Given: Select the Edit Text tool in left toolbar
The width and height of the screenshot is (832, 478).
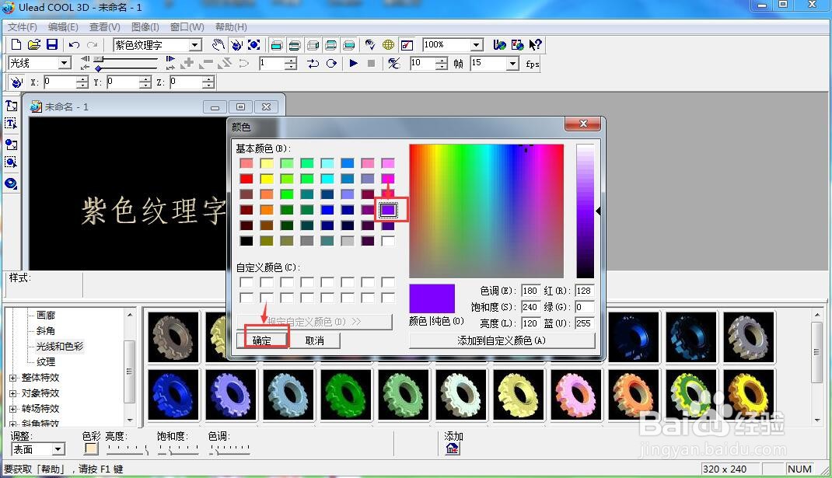Looking at the screenshot, I should [11, 124].
